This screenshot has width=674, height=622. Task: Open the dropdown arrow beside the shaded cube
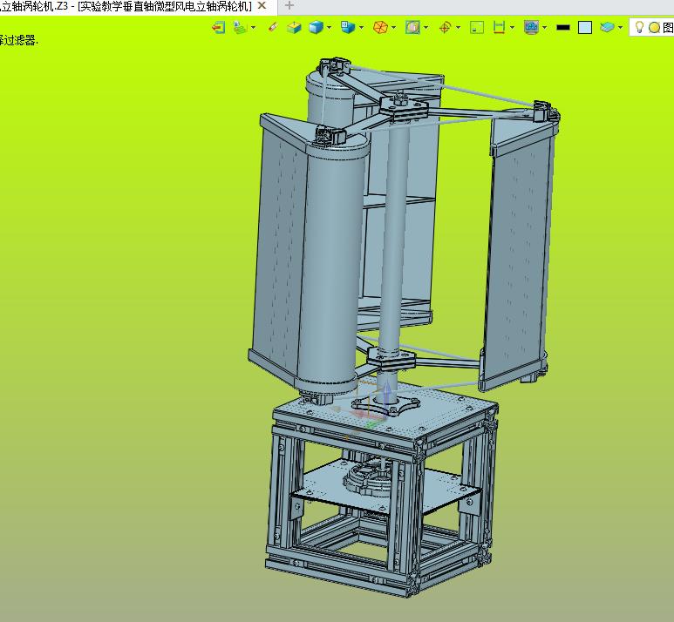(x=330, y=27)
